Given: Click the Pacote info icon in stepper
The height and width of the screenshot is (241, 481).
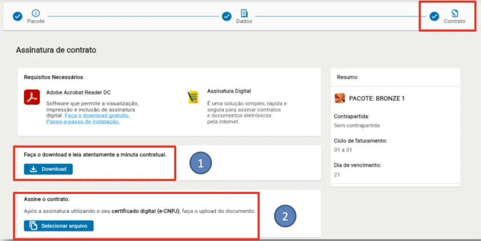Looking at the screenshot, I should [x=36, y=13].
